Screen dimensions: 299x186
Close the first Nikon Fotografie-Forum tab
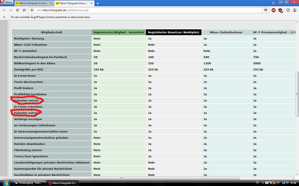tap(51, 3)
